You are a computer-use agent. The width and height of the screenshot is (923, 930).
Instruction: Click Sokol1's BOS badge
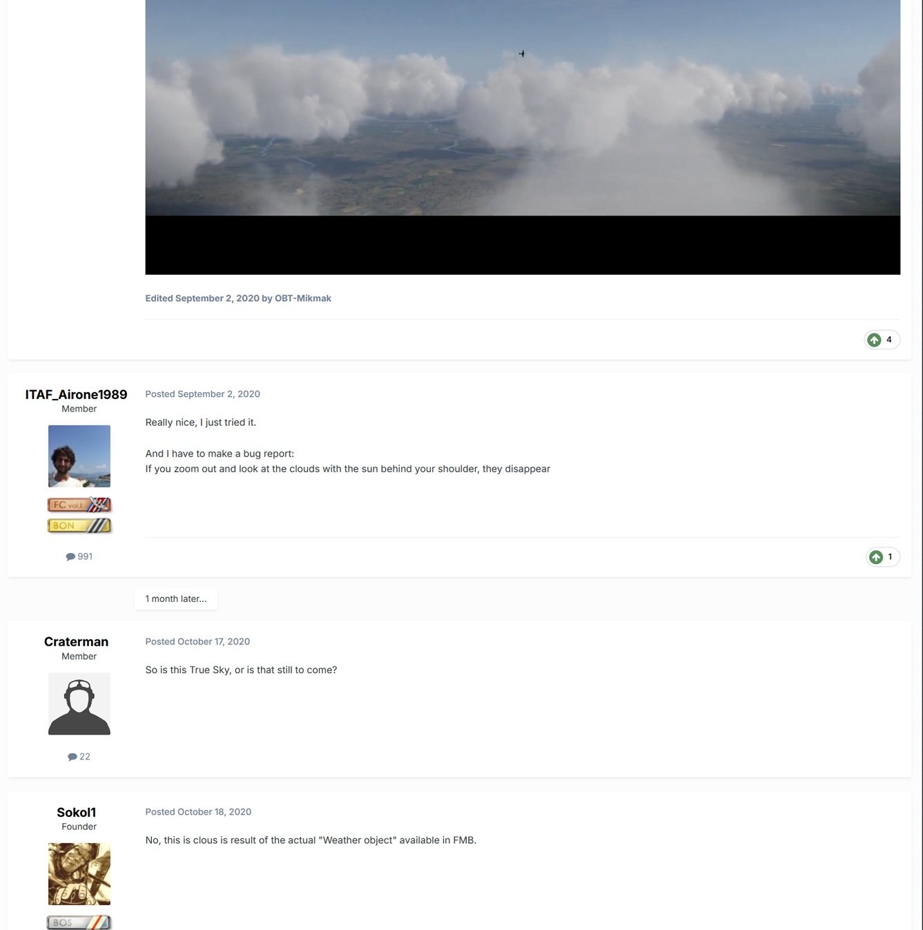[79, 922]
